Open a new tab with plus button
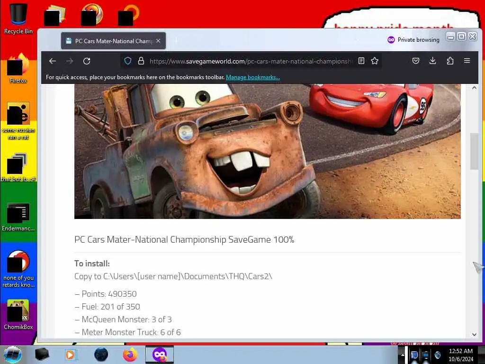The image size is (485, 364). pos(176,41)
